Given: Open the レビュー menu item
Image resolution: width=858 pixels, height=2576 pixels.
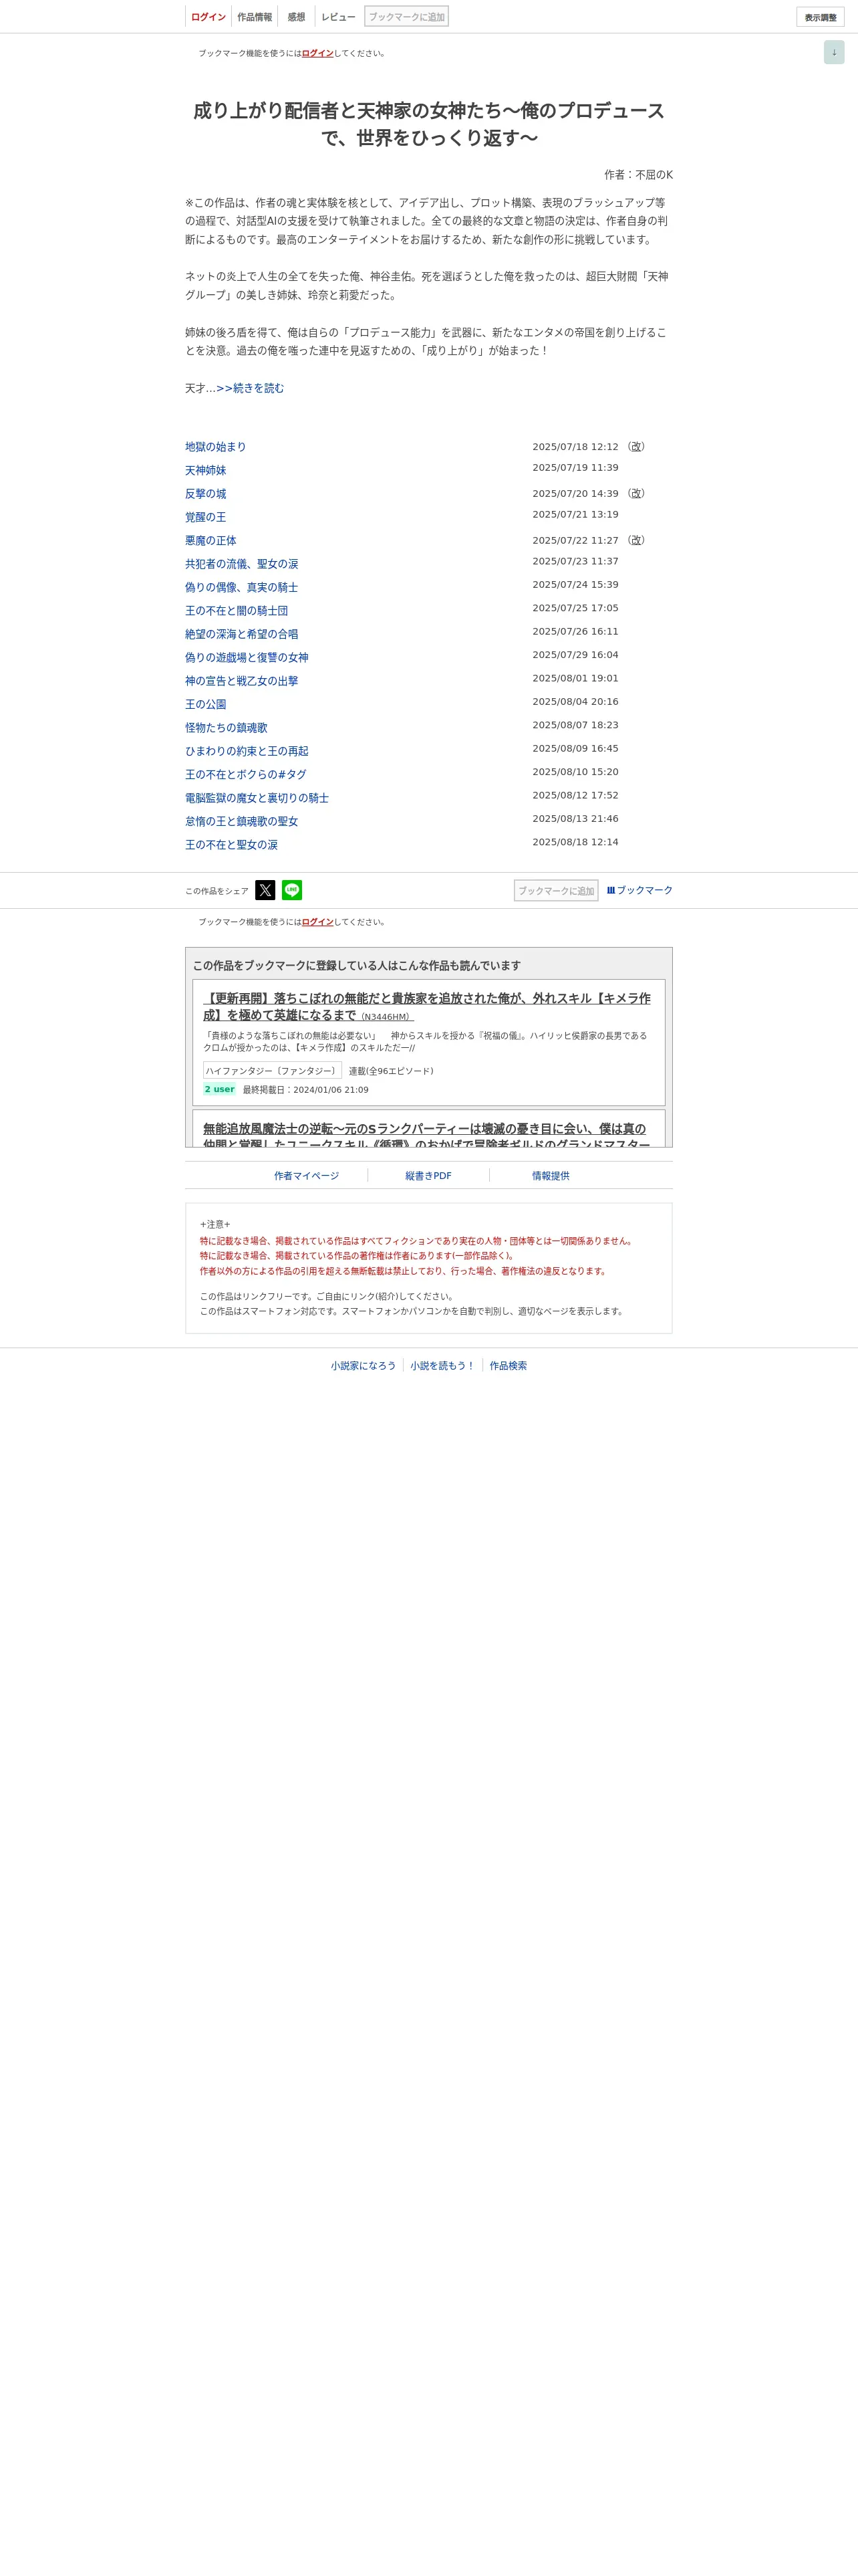Looking at the screenshot, I should (339, 17).
